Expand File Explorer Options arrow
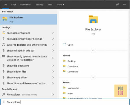Screen dimensions: 130x105 (x=53, y=33)
